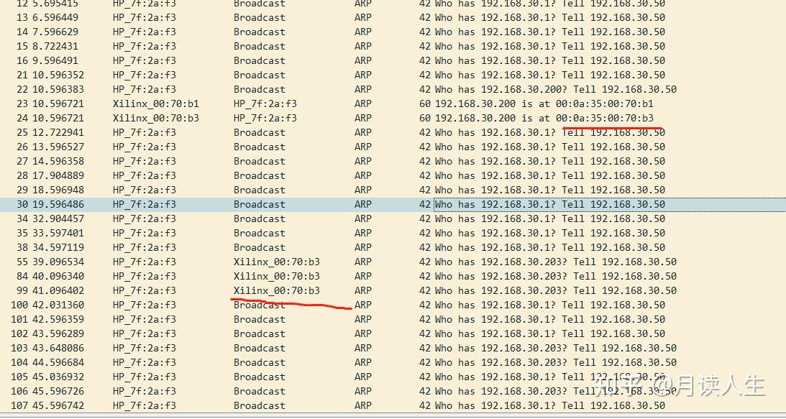Click packet 107 at the bottom

point(288,405)
